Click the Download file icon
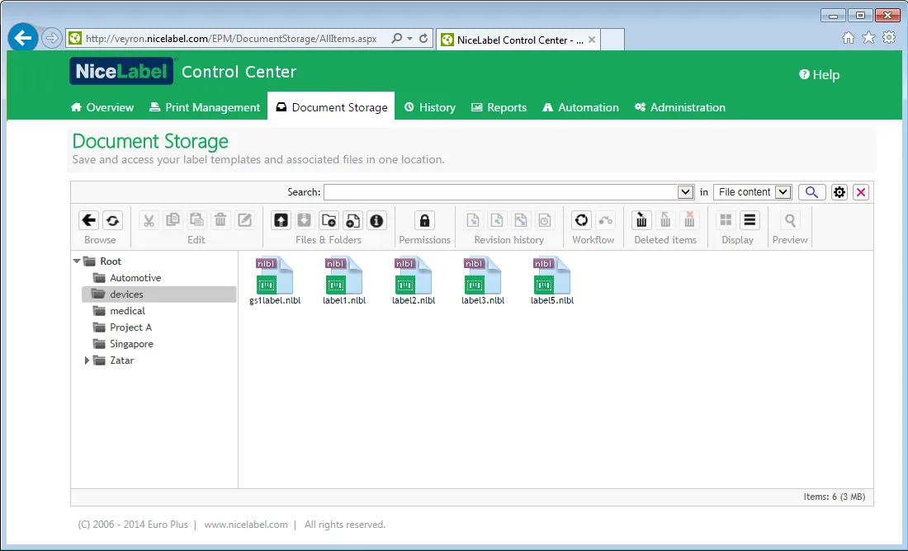908x551 pixels. click(x=305, y=220)
